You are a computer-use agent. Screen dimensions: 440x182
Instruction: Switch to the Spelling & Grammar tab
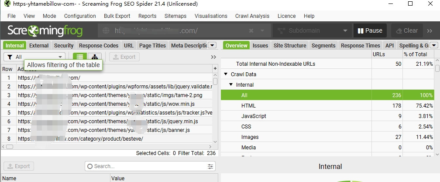pyautogui.click(x=413, y=45)
